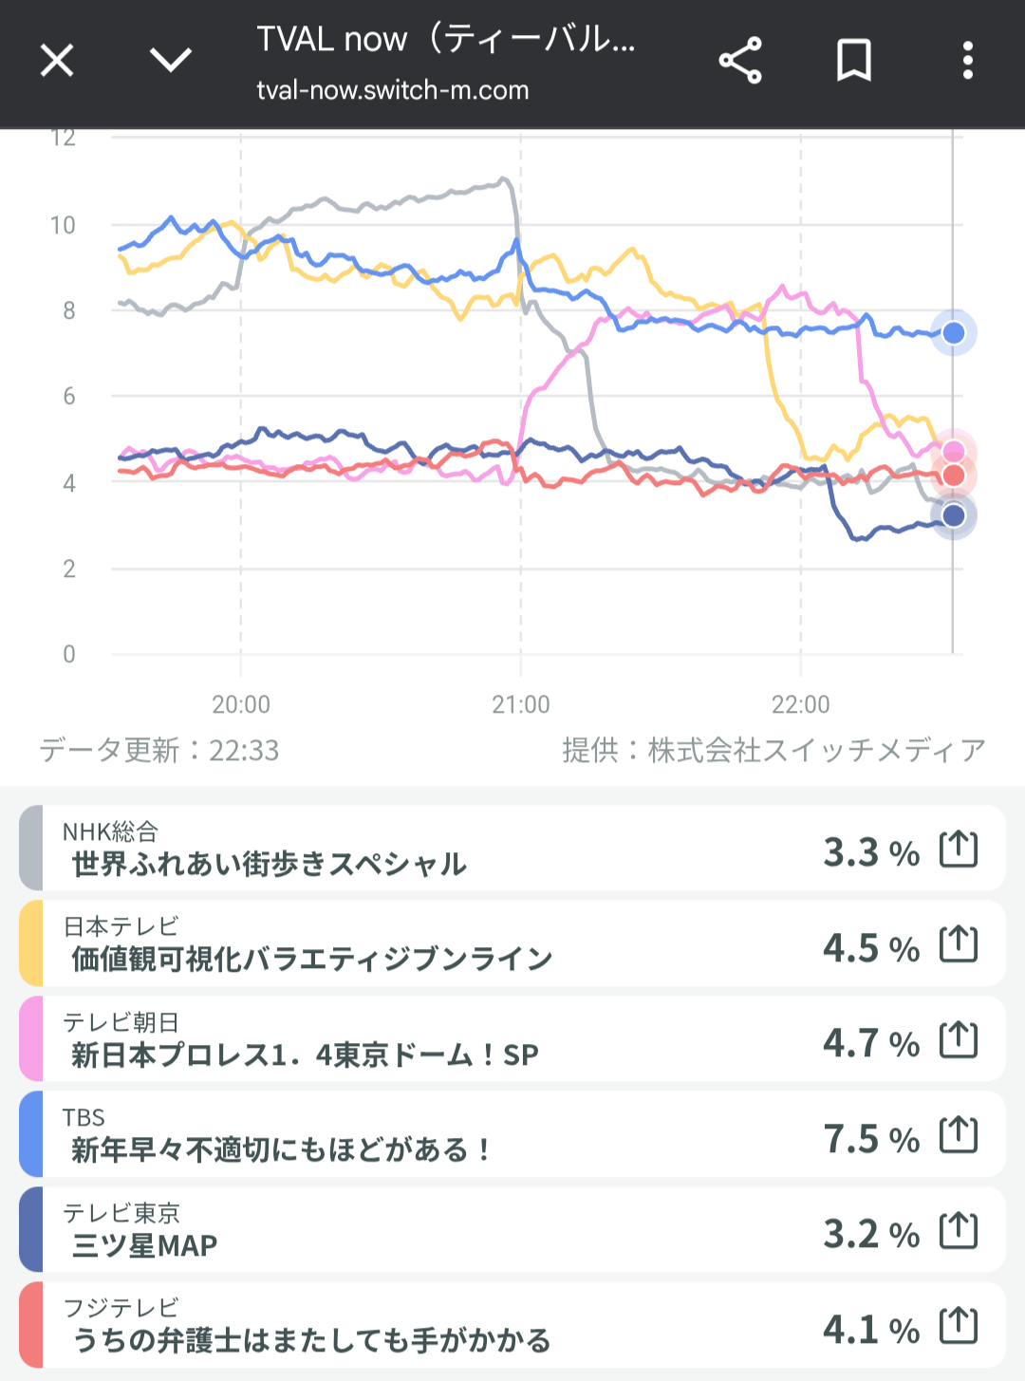Select the blue TBS data point on chart
1025x1381 pixels.
(954, 333)
